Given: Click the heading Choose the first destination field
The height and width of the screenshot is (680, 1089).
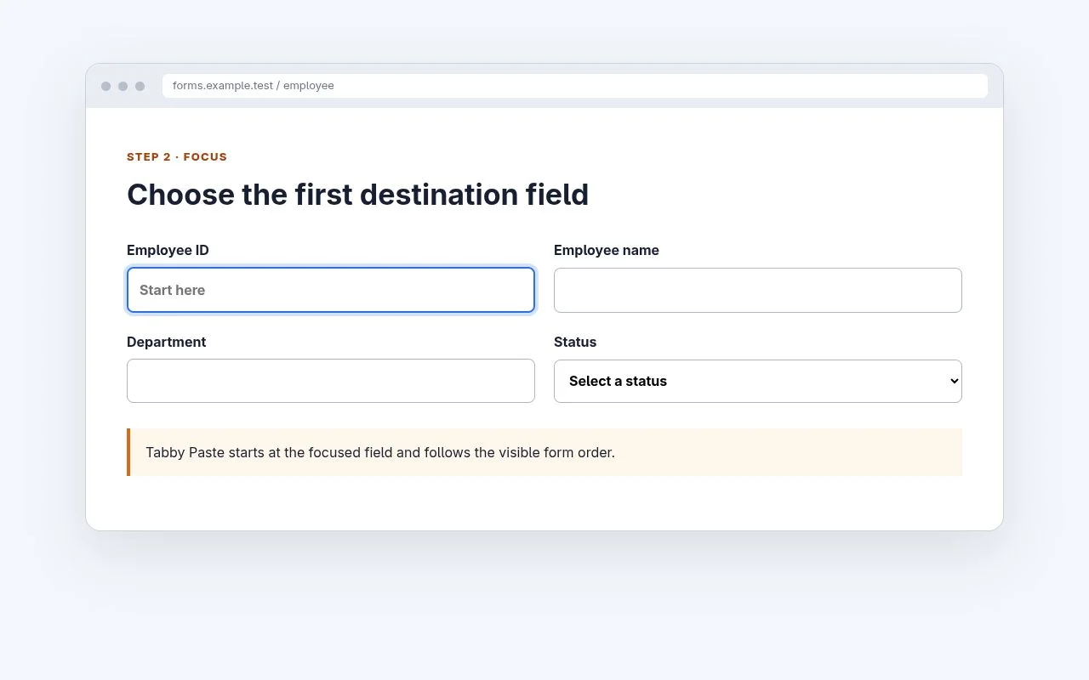Looking at the screenshot, I should [357, 195].
